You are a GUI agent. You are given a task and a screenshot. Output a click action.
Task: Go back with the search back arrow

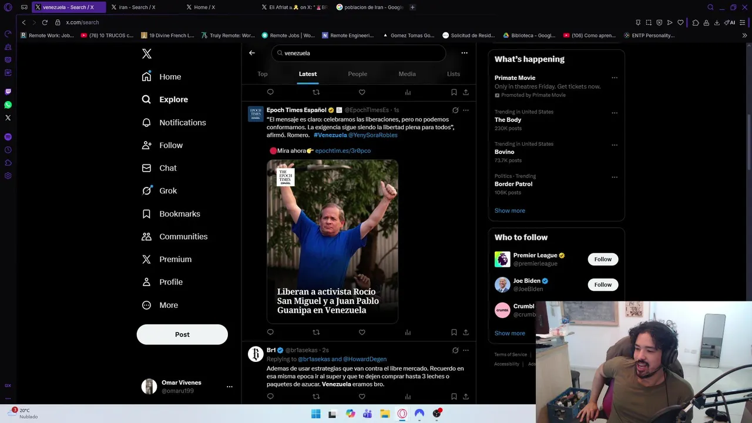(252, 53)
